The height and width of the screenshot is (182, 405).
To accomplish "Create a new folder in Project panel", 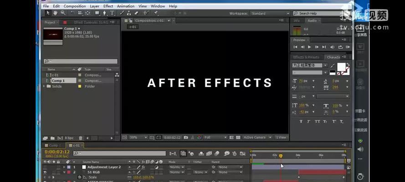I will click(52, 138).
